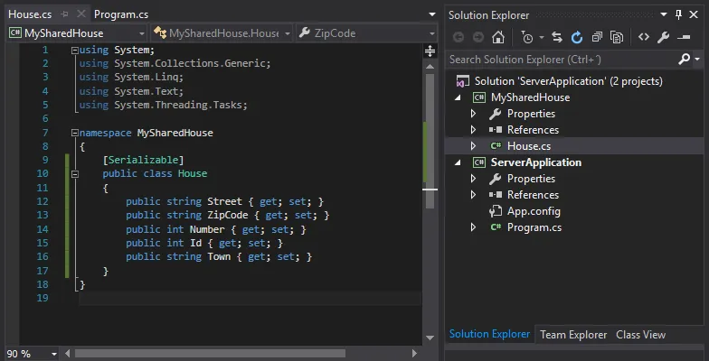This screenshot has height=361, width=709.
Task: Close the Solution Explorer panel
Action: (694, 14)
